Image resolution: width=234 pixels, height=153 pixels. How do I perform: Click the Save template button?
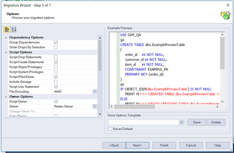(197, 122)
